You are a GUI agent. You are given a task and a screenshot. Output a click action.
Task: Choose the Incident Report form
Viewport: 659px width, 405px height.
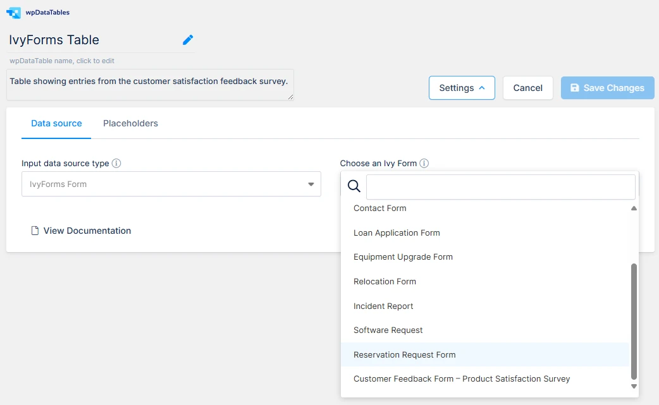(x=383, y=306)
